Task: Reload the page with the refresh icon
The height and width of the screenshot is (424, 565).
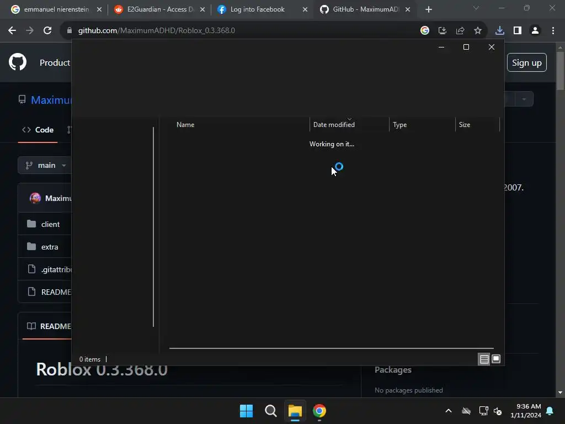Action: tap(47, 31)
